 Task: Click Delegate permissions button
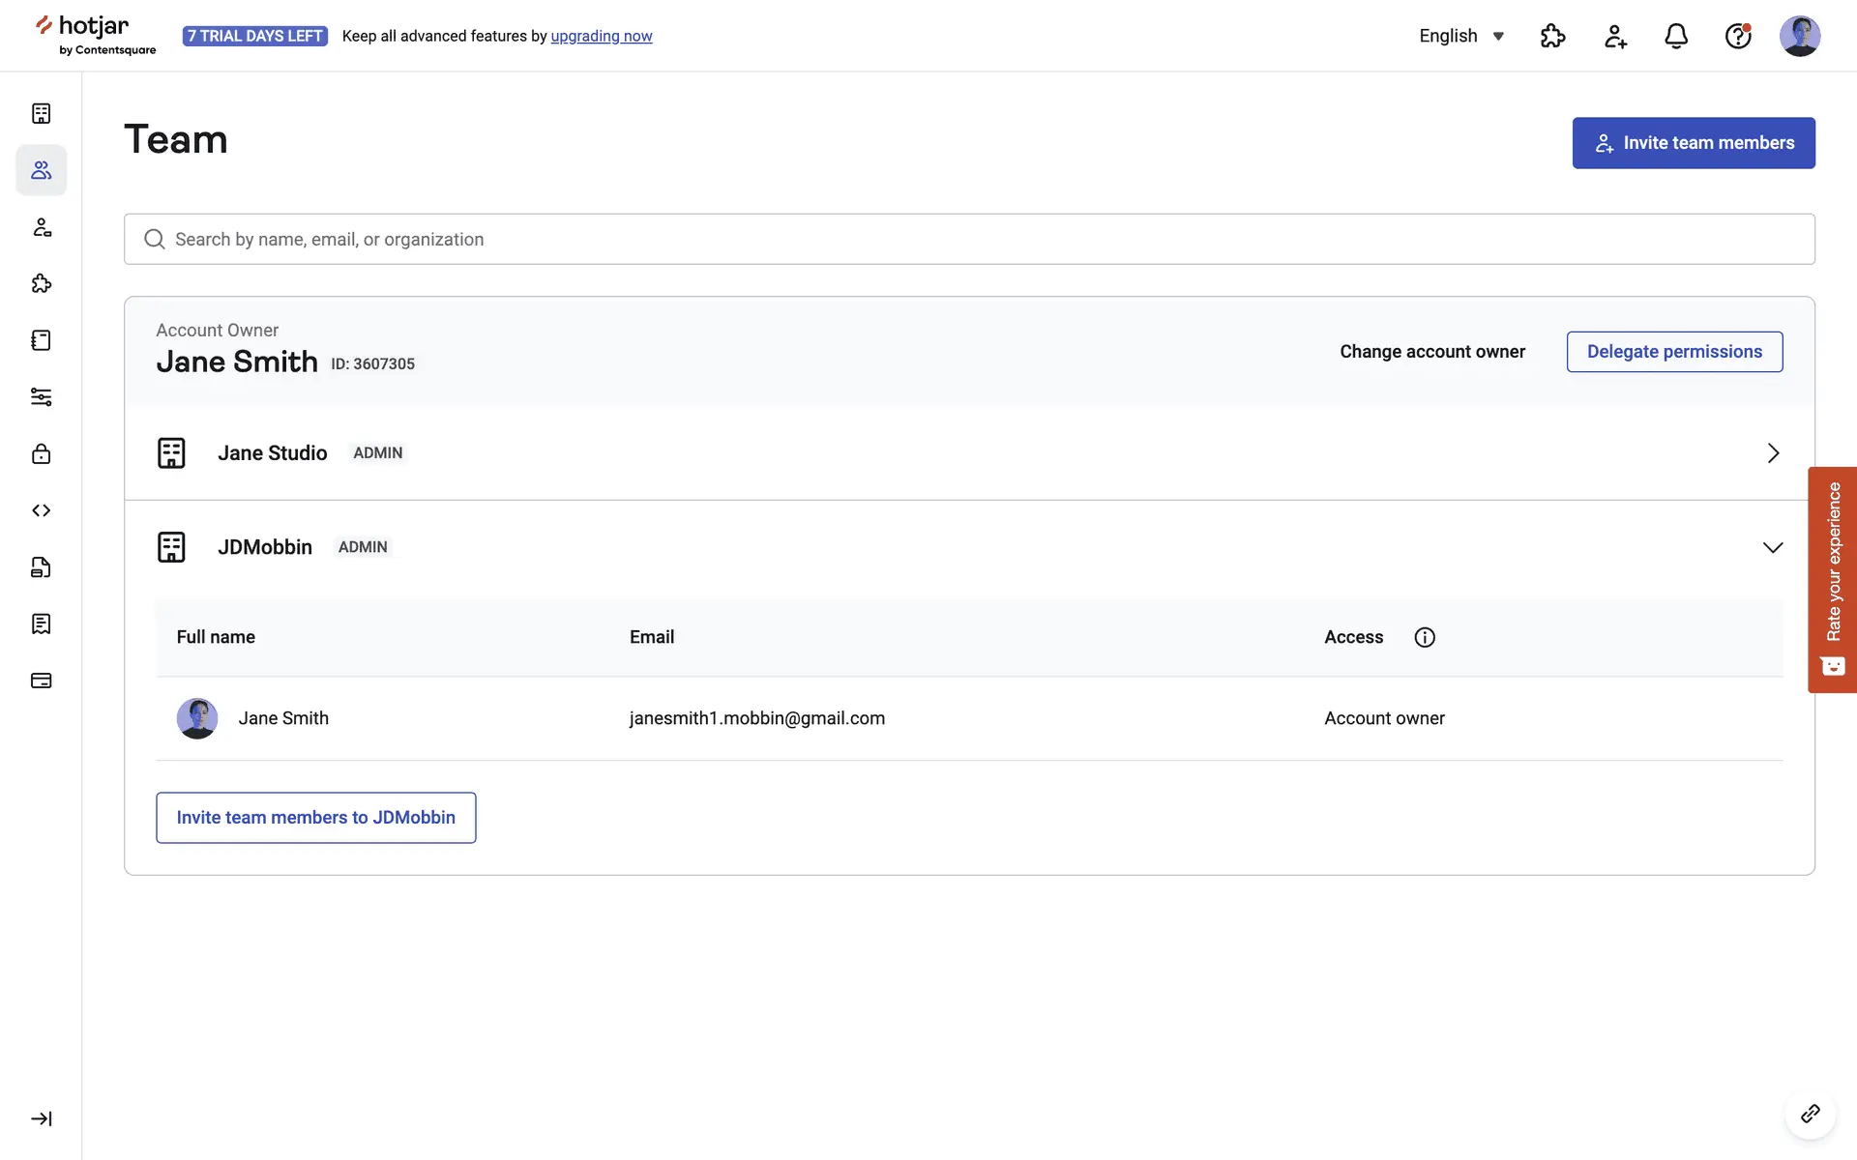pos(1674,352)
